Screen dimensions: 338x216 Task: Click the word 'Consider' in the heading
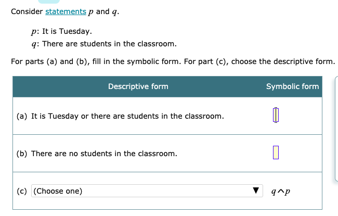click(x=27, y=12)
